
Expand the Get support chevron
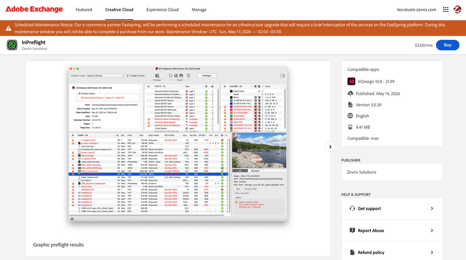(432, 208)
